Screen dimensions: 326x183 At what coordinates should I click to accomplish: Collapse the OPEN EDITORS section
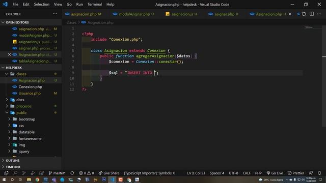click(31, 22)
